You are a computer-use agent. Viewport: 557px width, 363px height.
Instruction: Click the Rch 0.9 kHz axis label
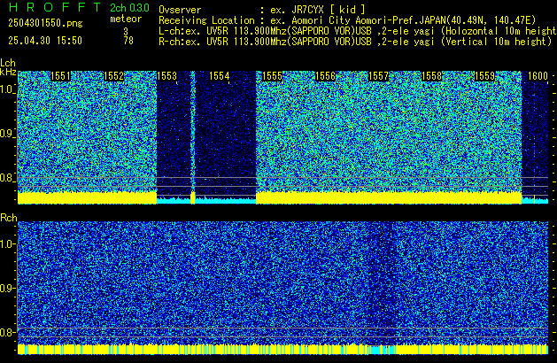coord(7,288)
